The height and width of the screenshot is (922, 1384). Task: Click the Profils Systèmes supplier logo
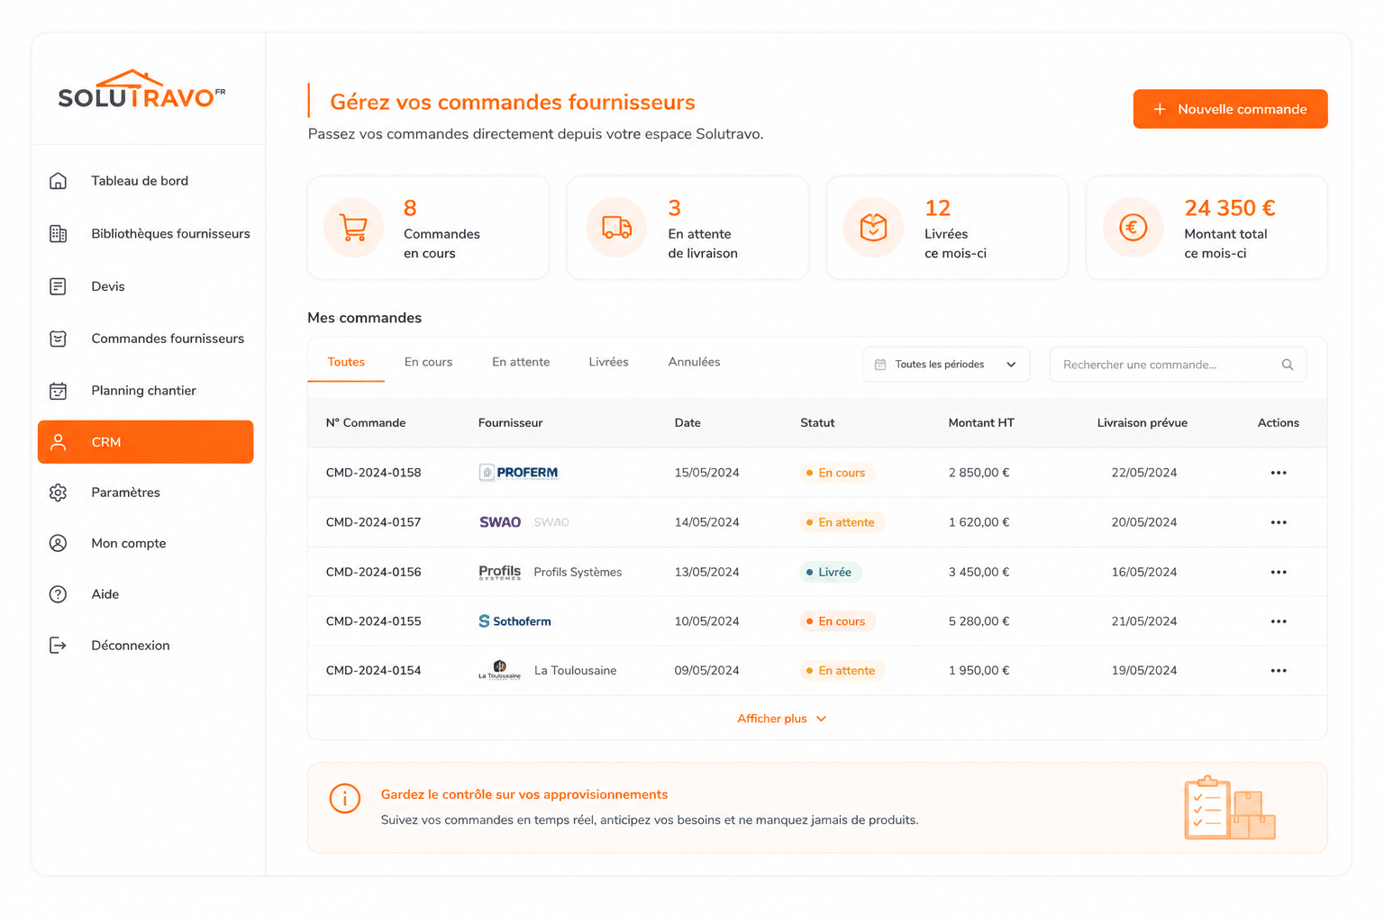point(500,572)
